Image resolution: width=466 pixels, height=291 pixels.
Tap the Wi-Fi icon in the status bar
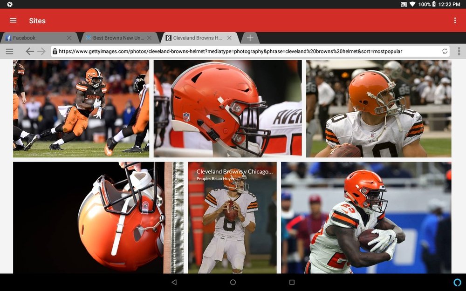[412, 5]
